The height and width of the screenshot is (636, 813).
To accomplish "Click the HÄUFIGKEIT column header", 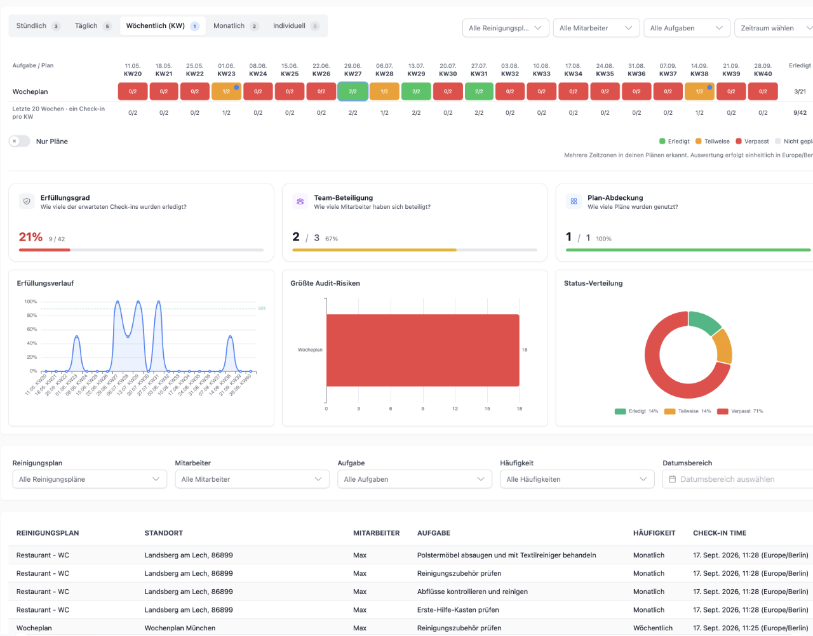I will pos(654,533).
